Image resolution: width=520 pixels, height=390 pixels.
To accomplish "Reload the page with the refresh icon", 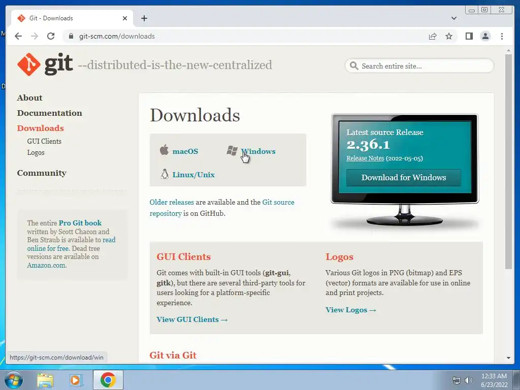I will 51,36.
